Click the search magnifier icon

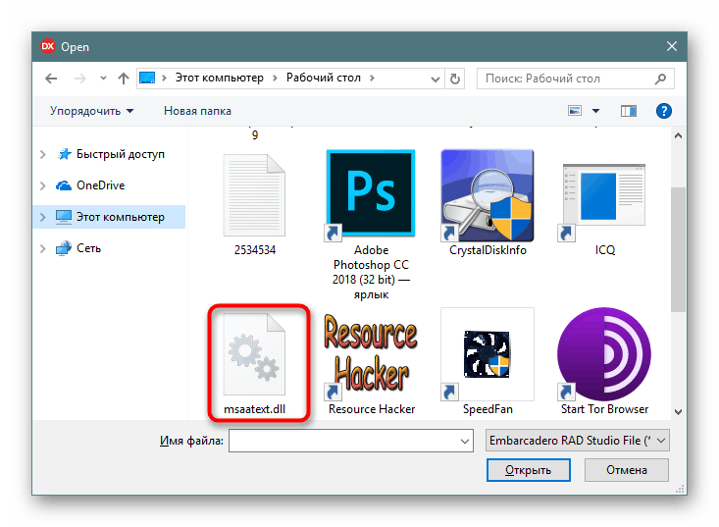click(660, 79)
